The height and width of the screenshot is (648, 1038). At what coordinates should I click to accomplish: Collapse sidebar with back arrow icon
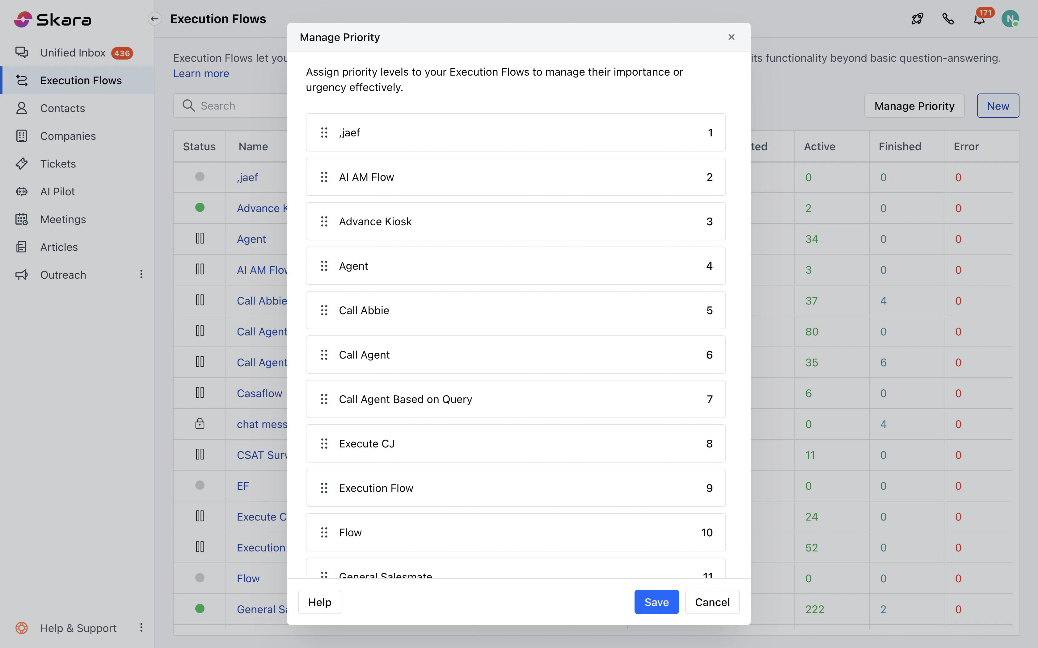point(154,19)
